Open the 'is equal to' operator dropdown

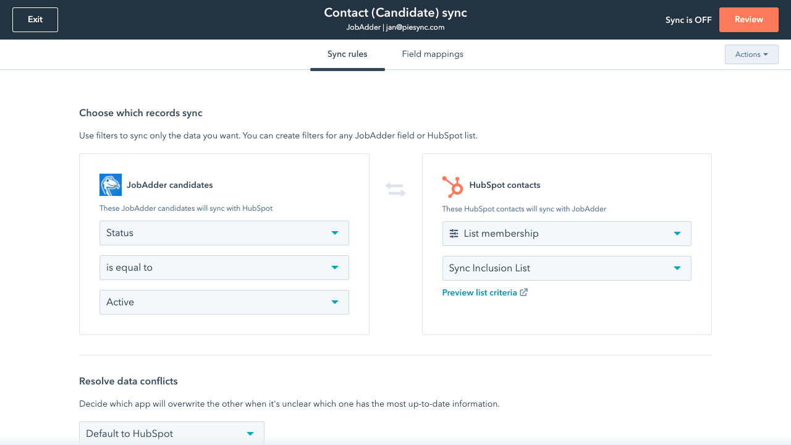point(224,268)
